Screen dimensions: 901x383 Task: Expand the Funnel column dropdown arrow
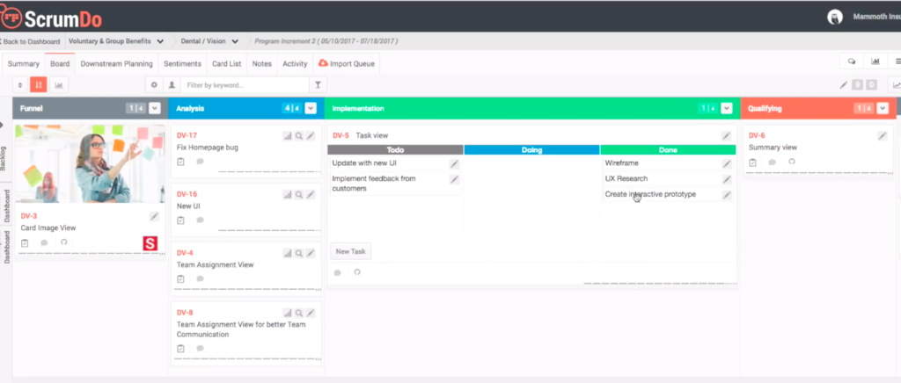point(155,109)
